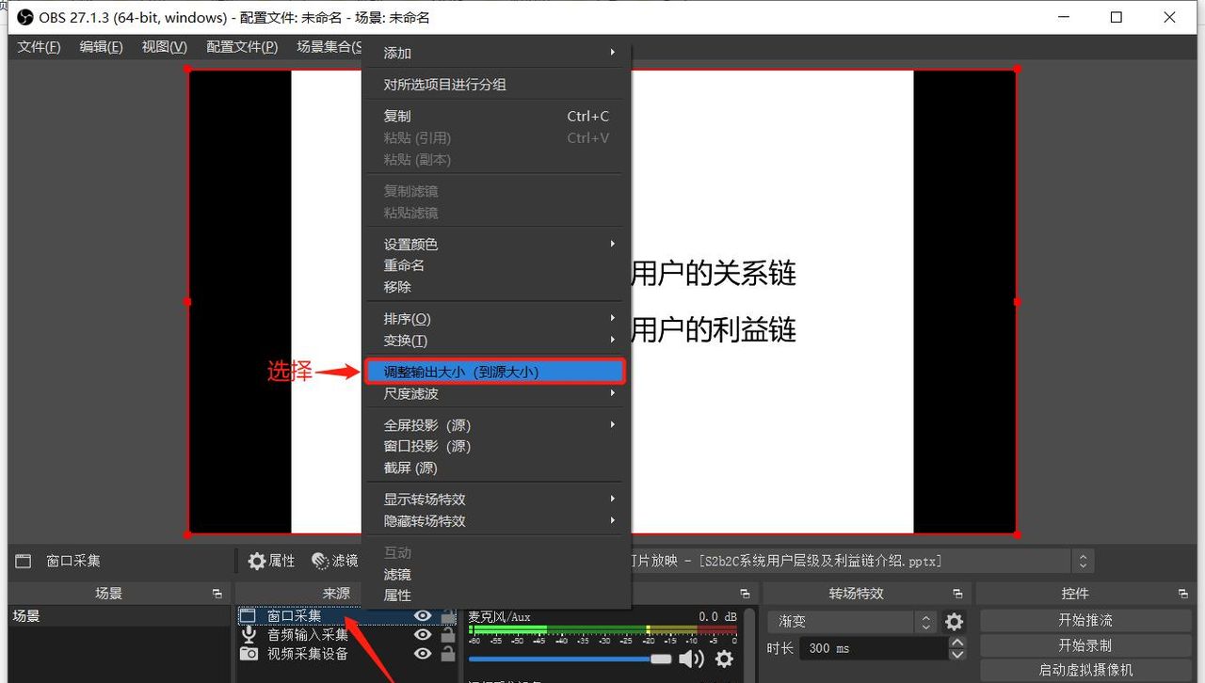1205x683 pixels.
Task: Open the 场景集合 menu in menu bar
Action: [x=329, y=47]
